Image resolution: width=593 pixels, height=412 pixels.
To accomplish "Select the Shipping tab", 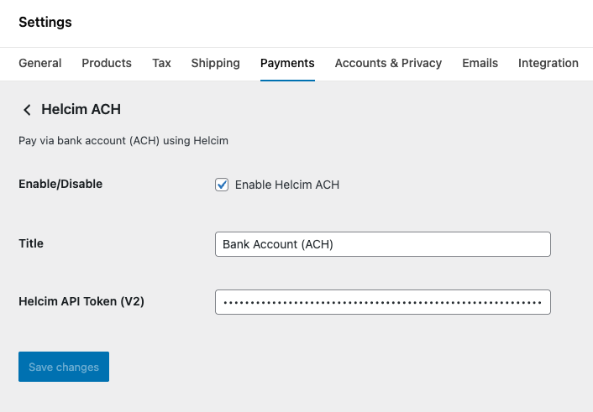I will (215, 63).
